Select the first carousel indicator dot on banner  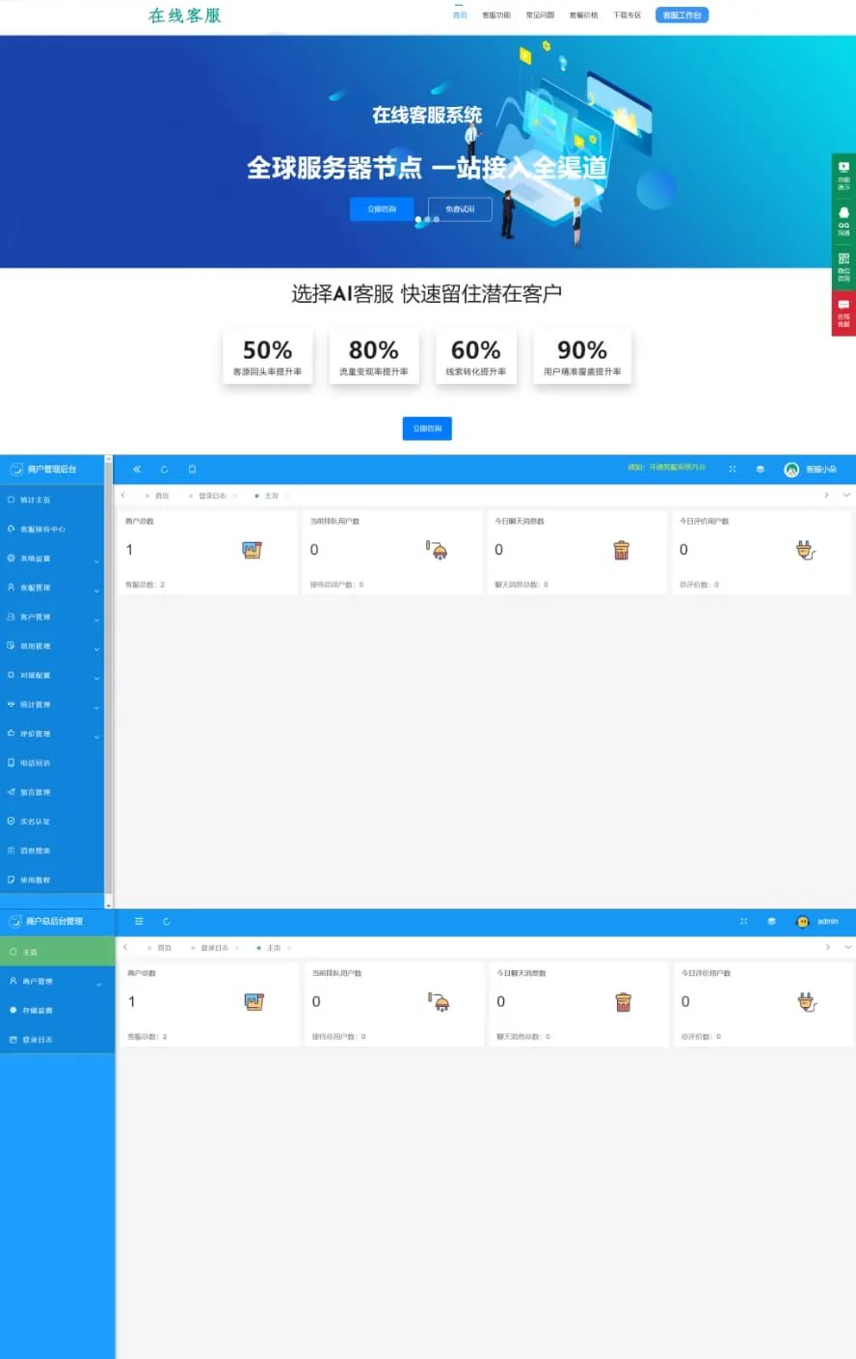(418, 220)
